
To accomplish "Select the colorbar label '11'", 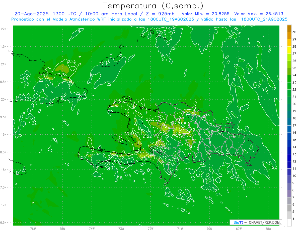I will (x=294, y=169).
